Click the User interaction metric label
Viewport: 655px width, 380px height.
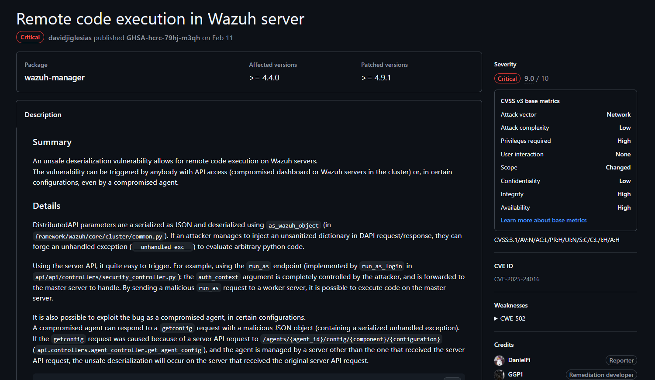pyautogui.click(x=522, y=154)
